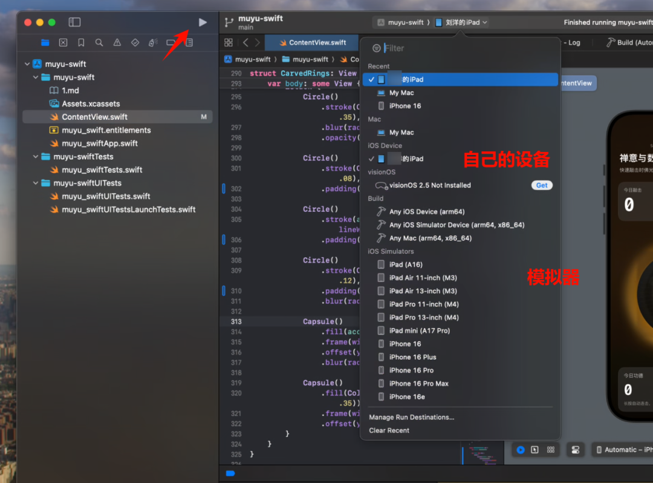Viewport: 653px width, 483px height.
Task: Collapse the muyu-swiftTests folder
Action: pos(36,157)
